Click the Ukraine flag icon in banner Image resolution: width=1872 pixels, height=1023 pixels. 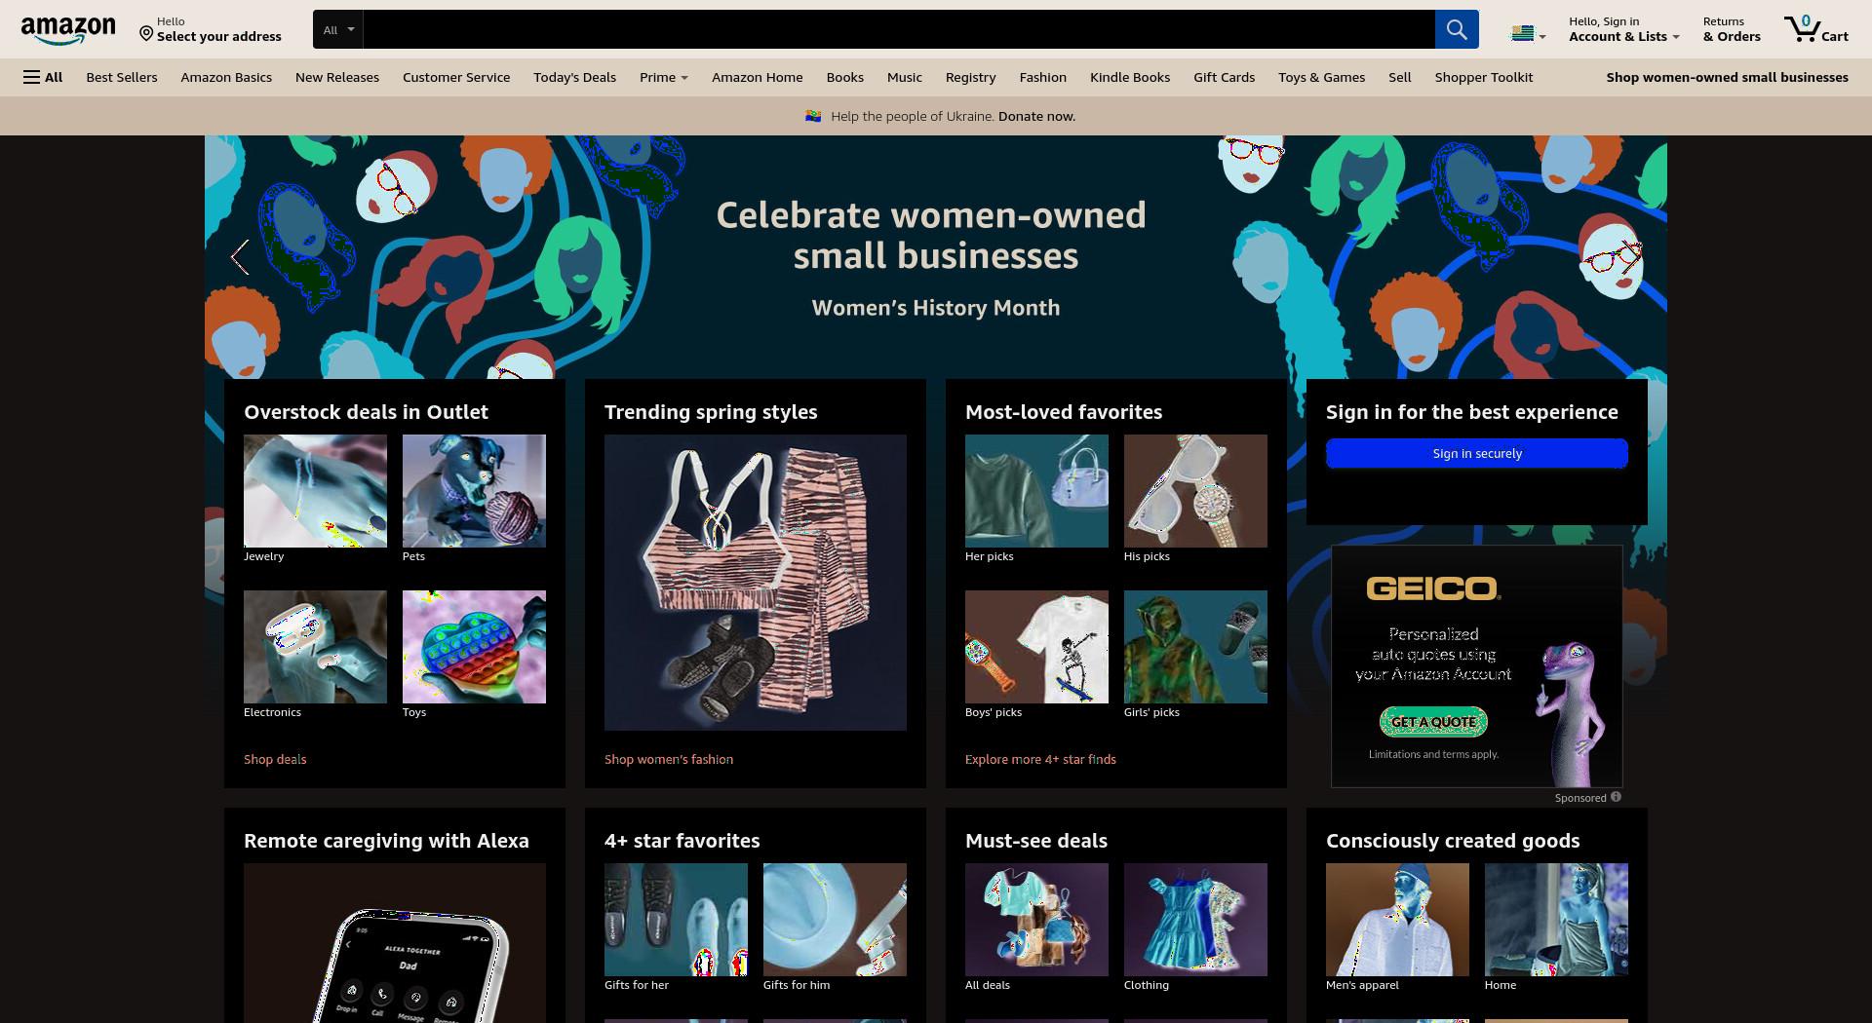[x=813, y=116]
